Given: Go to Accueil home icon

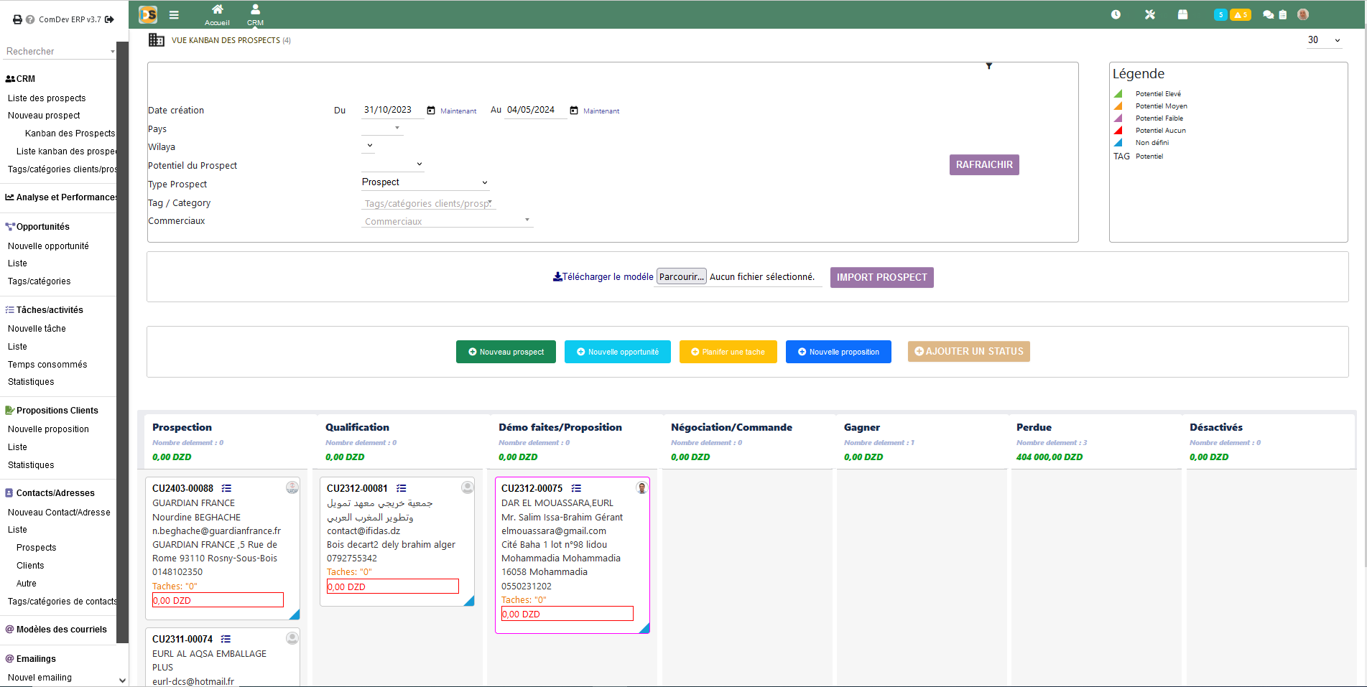Looking at the screenshot, I should 217,9.
